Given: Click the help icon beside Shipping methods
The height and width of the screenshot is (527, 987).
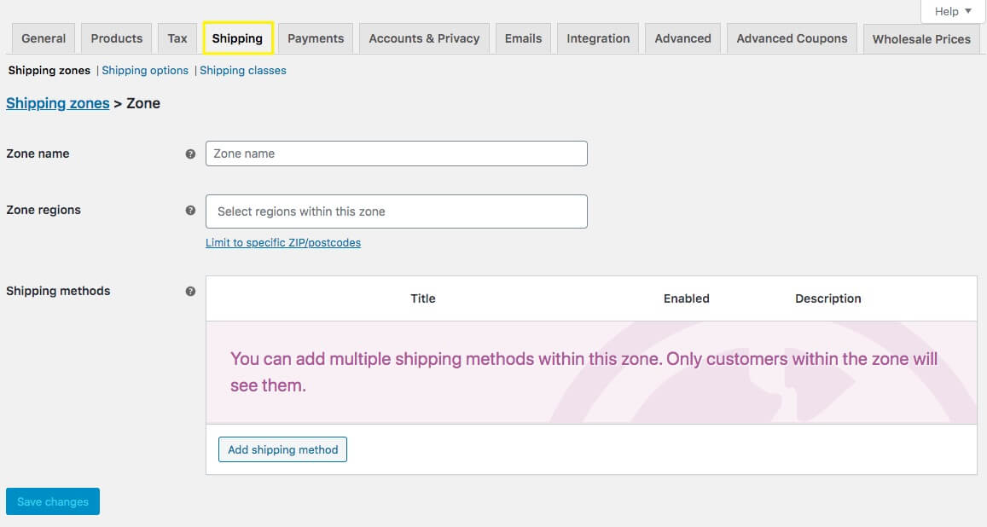Looking at the screenshot, I should pos(190,292).
